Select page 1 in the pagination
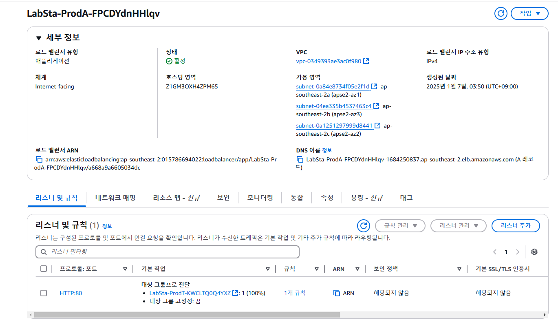 [506, 252]
